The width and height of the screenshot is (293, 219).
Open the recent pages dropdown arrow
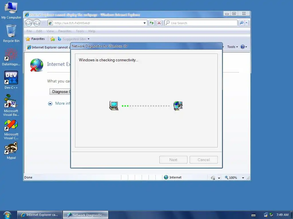click(43, 23)
